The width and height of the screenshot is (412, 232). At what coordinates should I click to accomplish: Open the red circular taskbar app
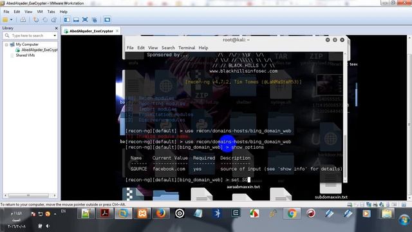[310, 213]
